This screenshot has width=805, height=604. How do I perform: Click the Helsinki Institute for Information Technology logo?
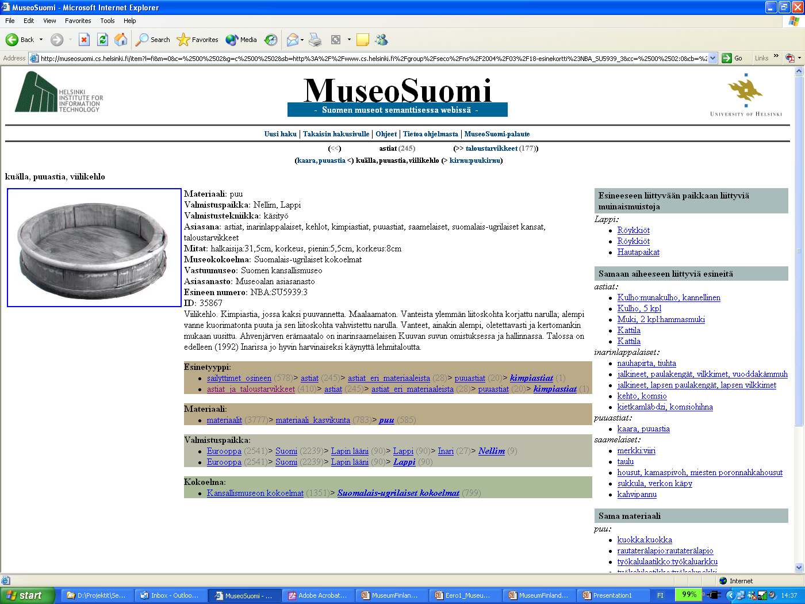pos(59,92)
